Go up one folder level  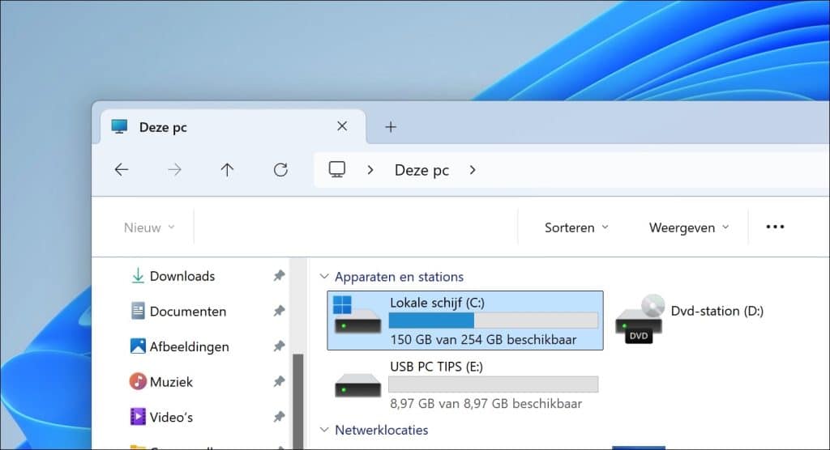[227, 170]
